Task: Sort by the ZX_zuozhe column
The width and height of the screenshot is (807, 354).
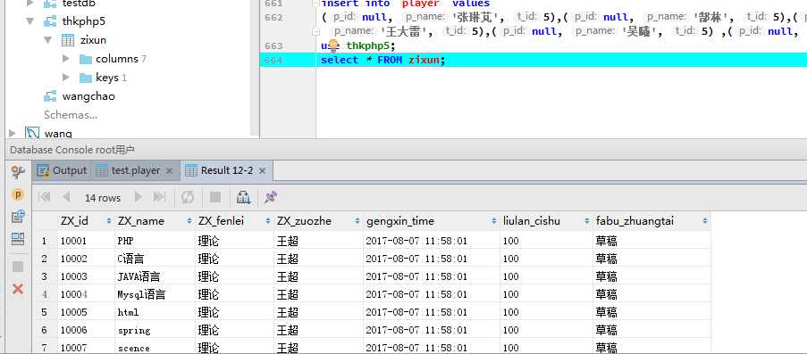Action: 318,221
